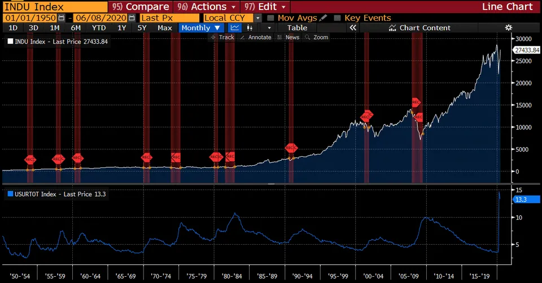Viewport: 542px width, 283px height.
Task: Open the Edit dropdown menu
Action: [x=265, y=7]
